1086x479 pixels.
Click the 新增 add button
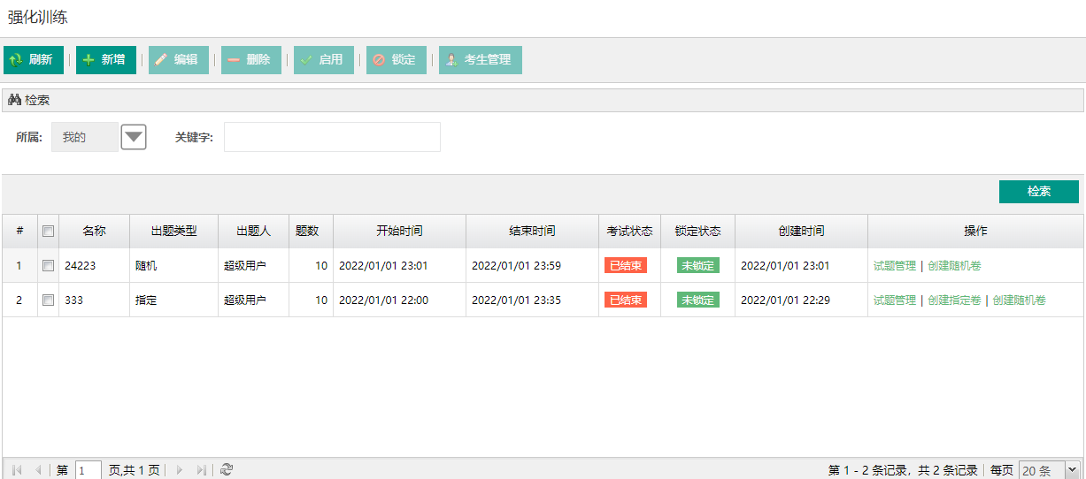[x=105, y=60]
